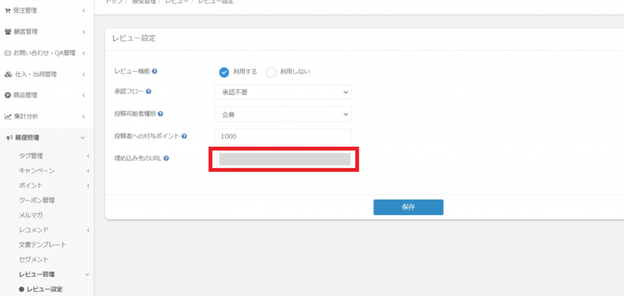Click the help icon beside 投稿可能者種別
This screenshot has height=296, width=624.
(161, 113)
